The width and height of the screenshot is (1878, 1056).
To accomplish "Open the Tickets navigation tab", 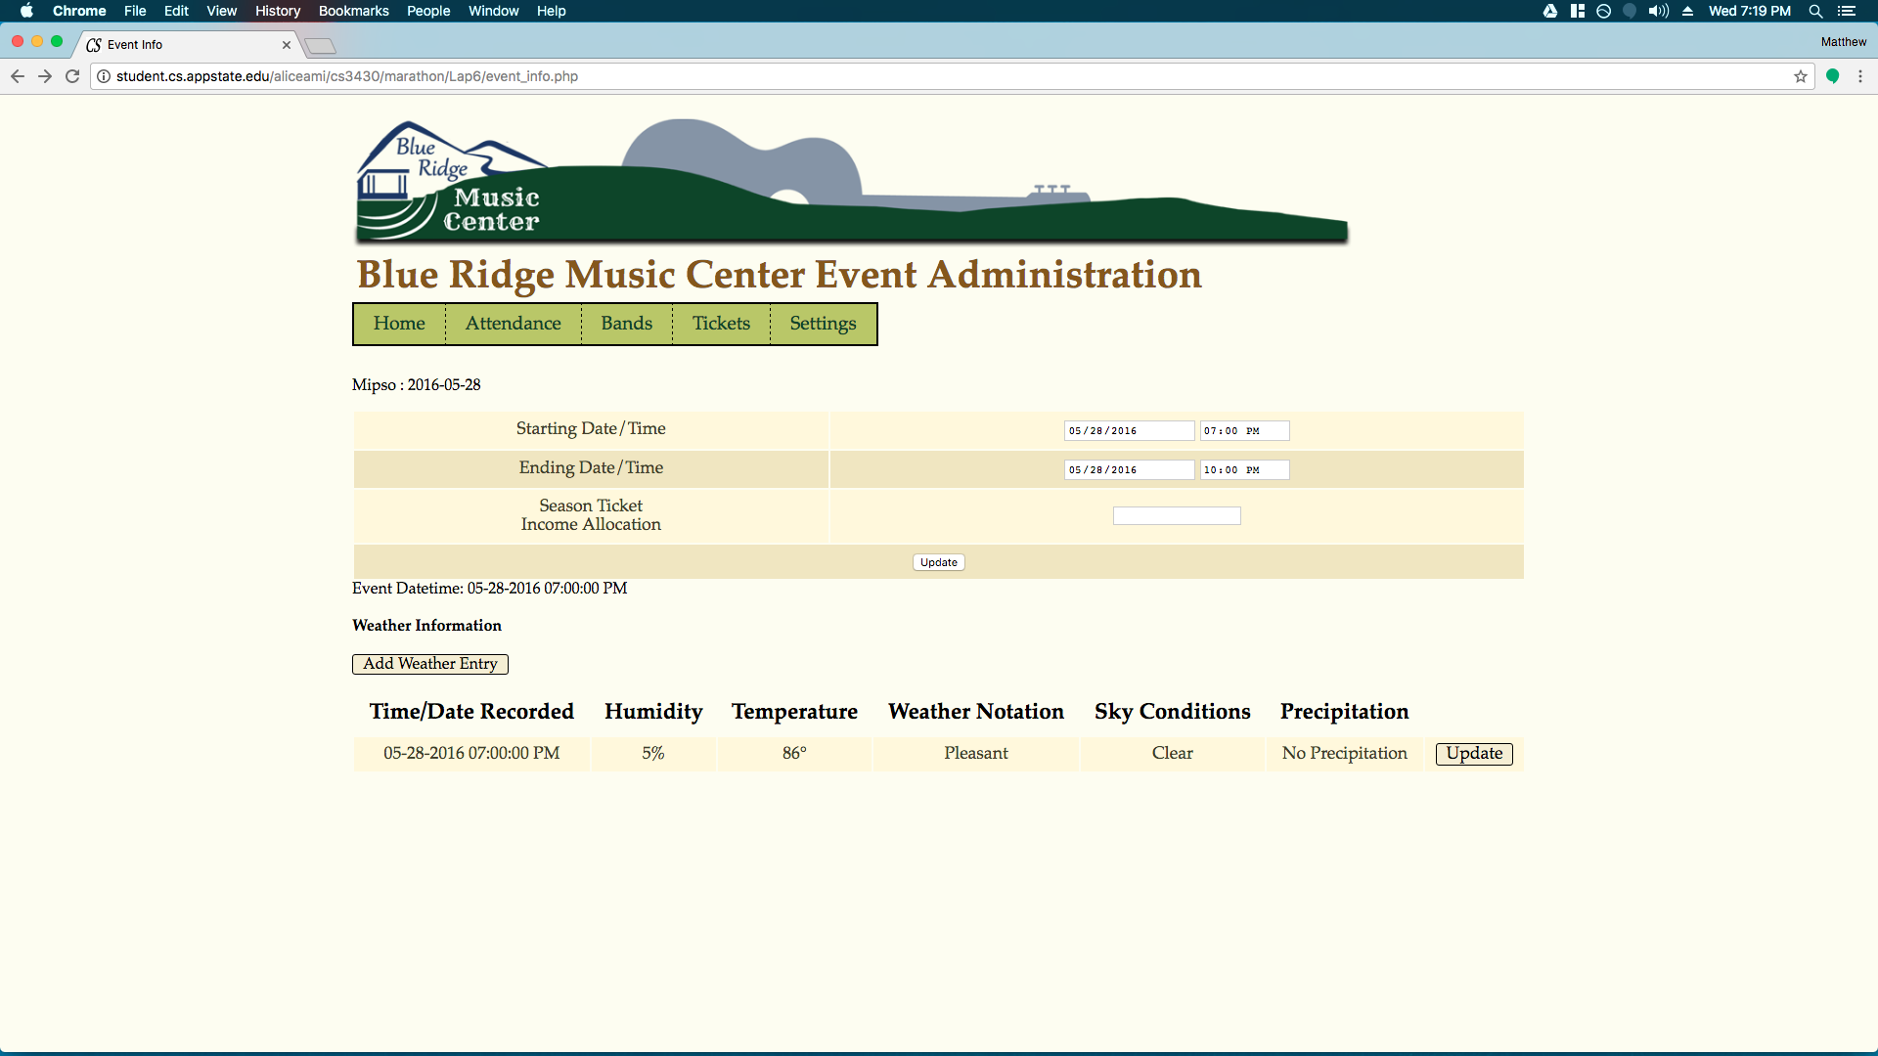I will point(721,324).
